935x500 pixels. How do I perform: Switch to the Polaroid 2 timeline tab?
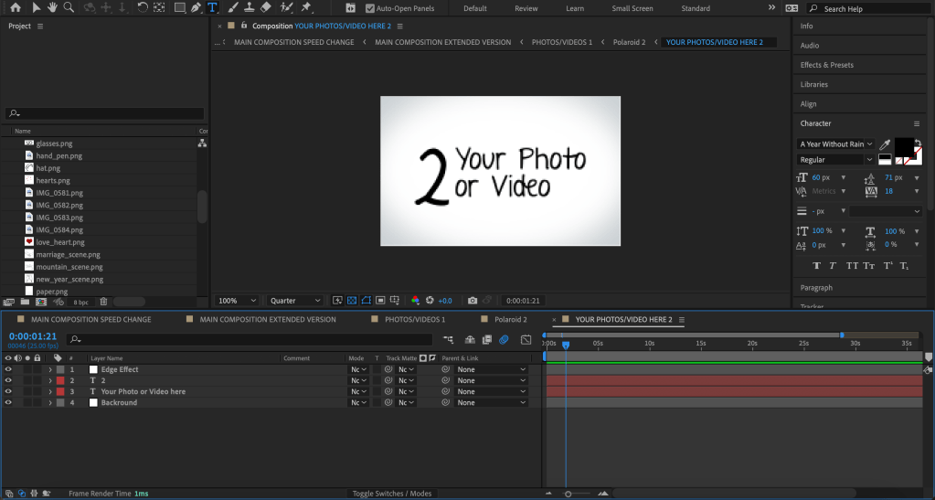click(x=510, y=320)
